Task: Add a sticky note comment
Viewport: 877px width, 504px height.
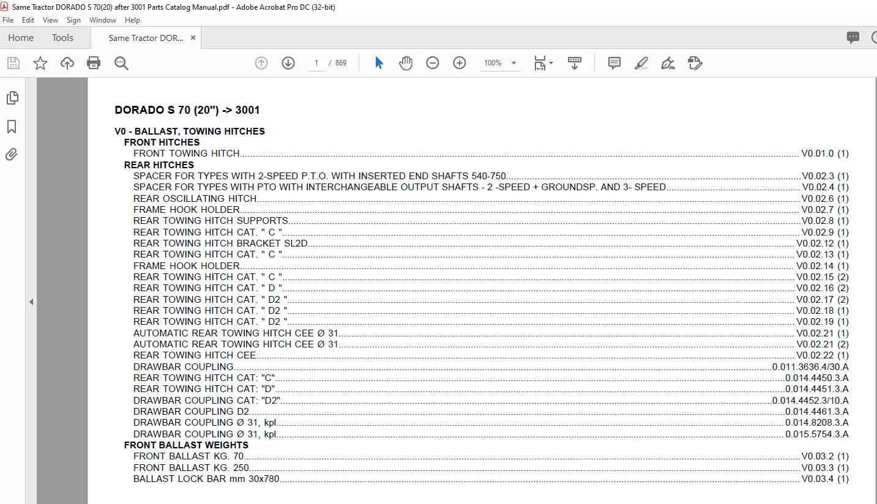Action: [614, 63]
